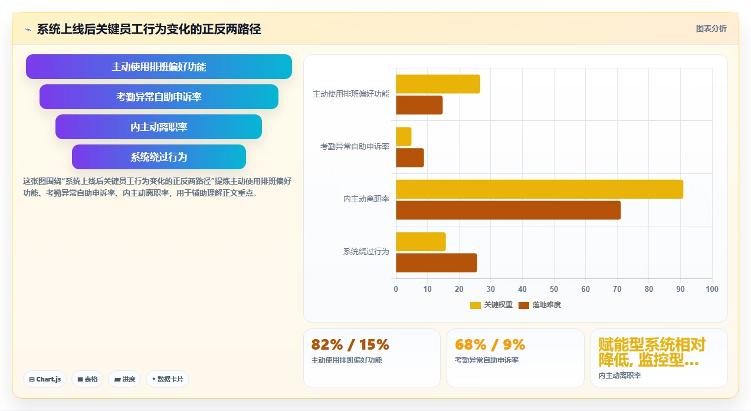The height and width of the screenshot is (411, 751).
Task: Click the 进度 tag chip
Action: [124, 379]
